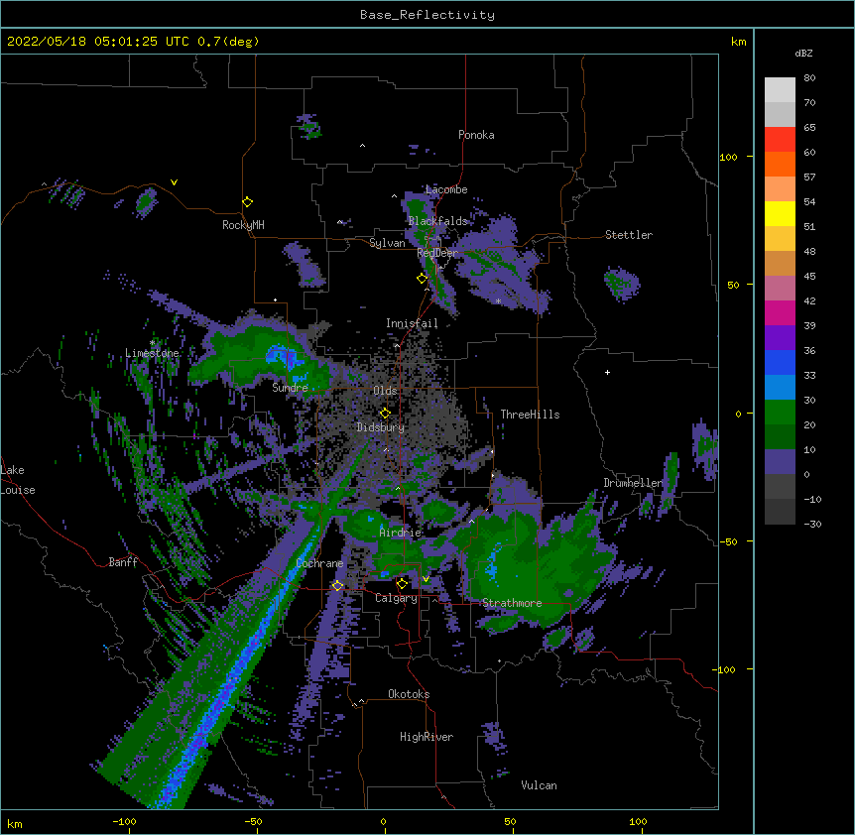Select the Drumheller label
The image size is (855, 835).
(x=633, y=483)
